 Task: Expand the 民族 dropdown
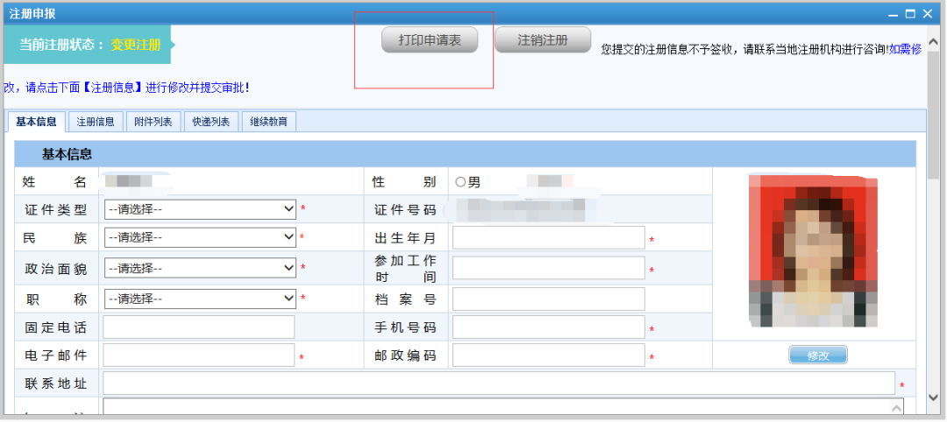point(200,237)
